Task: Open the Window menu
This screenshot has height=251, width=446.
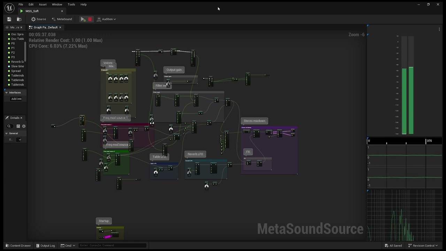Action: click(x=57, y=5)
